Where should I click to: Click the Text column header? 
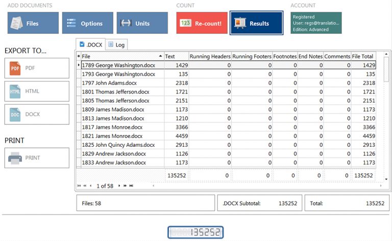click(x=176, y=56)
